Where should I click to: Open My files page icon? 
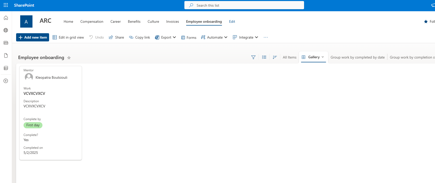6,55
